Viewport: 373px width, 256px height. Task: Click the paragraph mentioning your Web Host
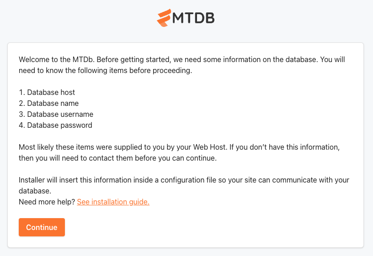[x=179, y=152]
